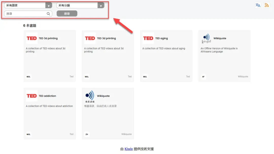Open the TED aging book title
Screen dimensions: 274x154
[161, 38]
